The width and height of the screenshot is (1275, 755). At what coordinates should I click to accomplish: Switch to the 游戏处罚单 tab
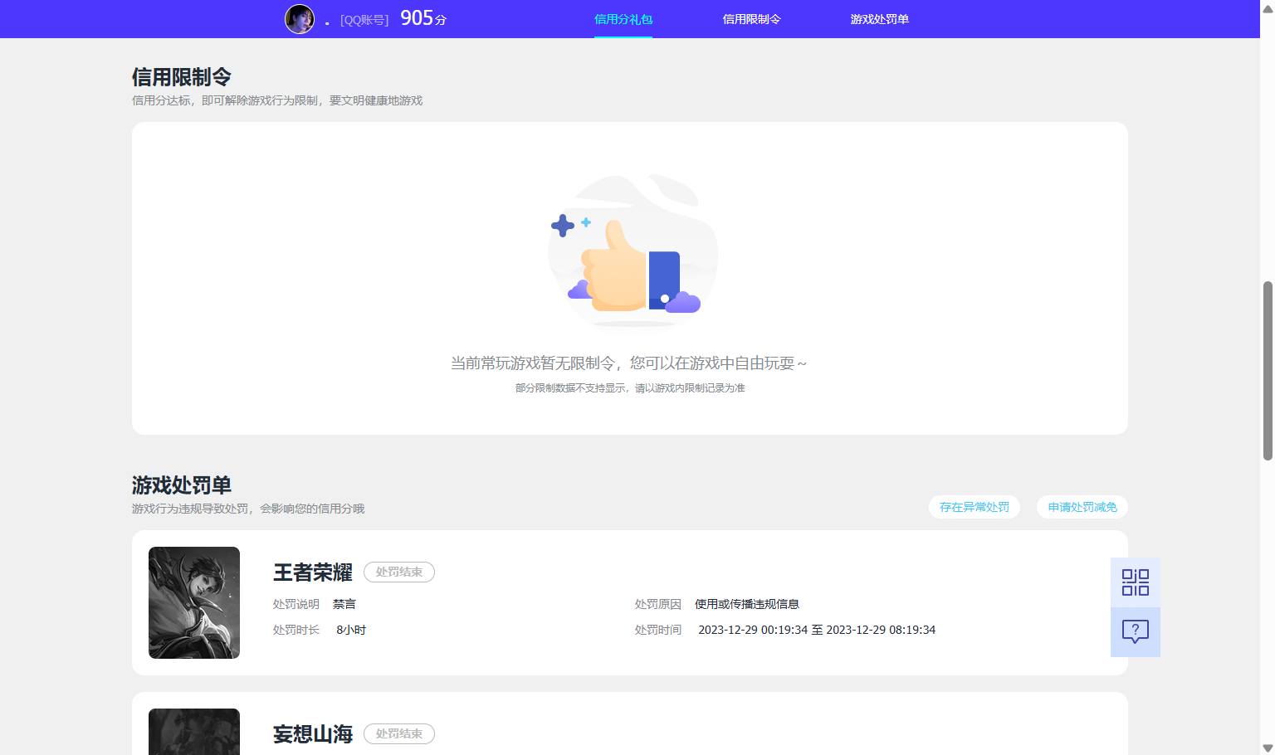coord(879,19)
